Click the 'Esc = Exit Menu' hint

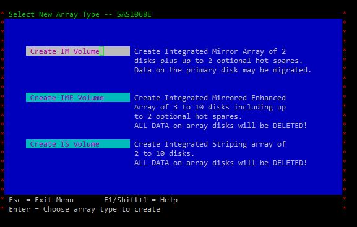coord(41,200)
